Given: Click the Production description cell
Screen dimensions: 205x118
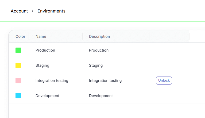Looking at the screenshot, I should click(99, 50).
